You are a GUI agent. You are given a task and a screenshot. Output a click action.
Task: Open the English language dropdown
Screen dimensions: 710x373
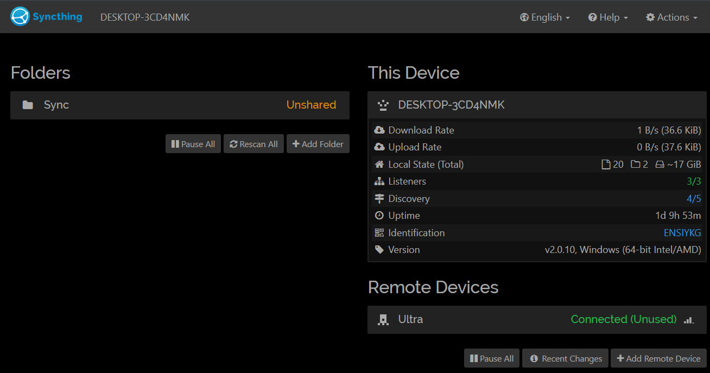tap(545, 17)
